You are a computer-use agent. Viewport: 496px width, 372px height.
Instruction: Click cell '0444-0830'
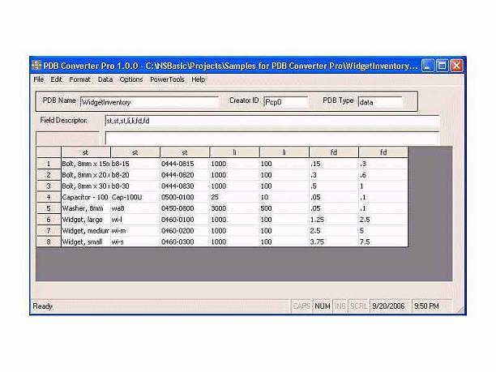pos(185,186)
